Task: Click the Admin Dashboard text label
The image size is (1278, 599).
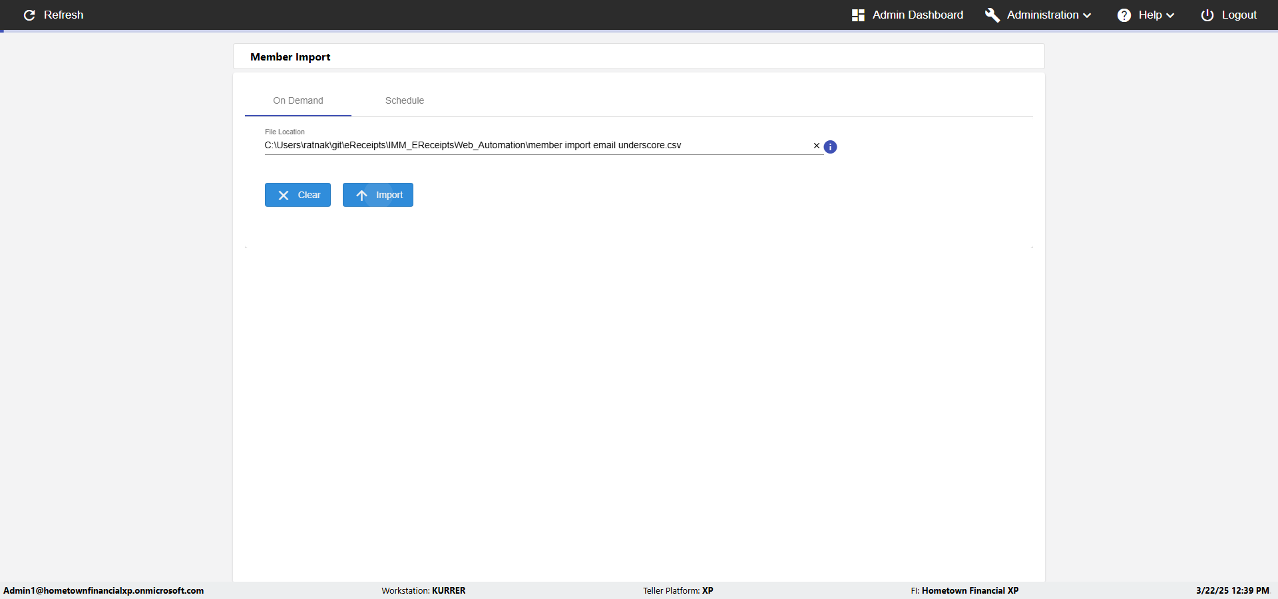Action: pos(918,15)
